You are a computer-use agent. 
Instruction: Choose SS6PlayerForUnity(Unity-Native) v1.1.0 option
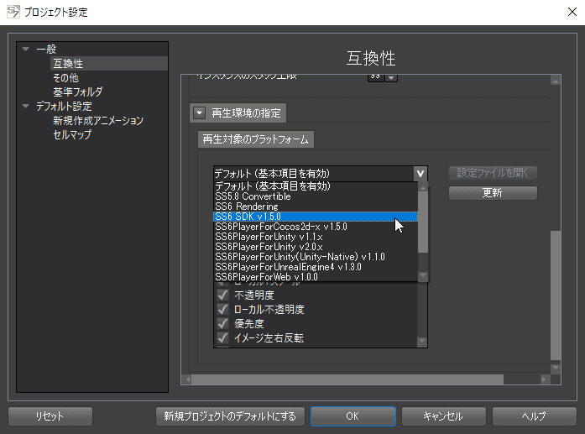coord(316,257)
